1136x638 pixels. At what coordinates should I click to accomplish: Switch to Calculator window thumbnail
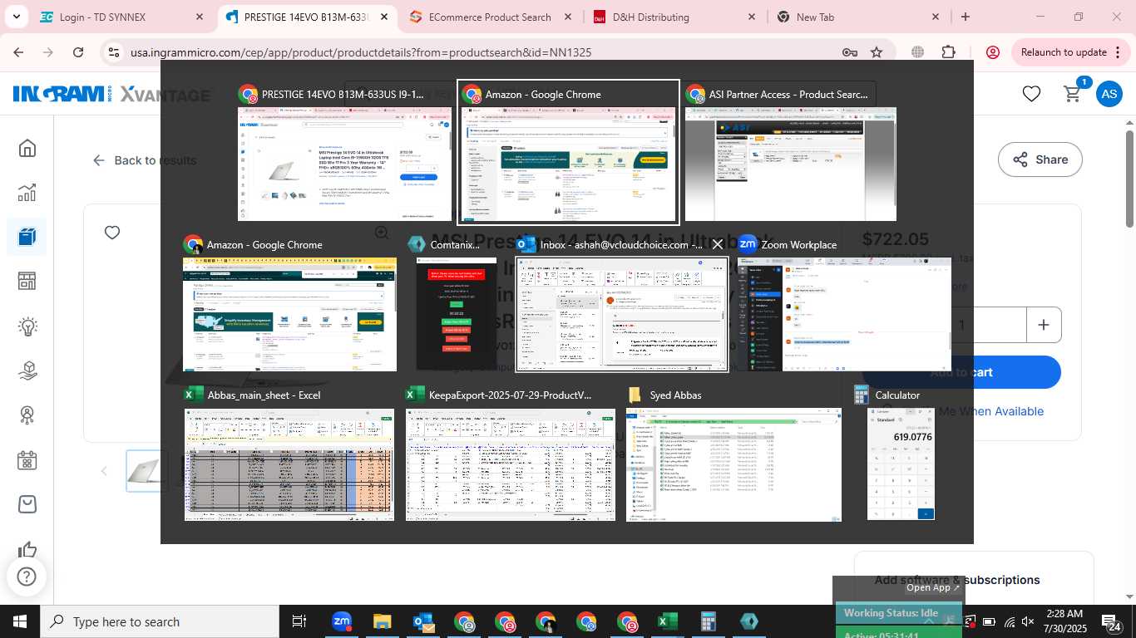click(901, 455)
